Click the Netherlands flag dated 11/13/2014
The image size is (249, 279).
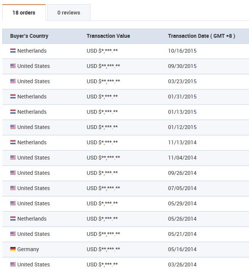tap(13, 142)
